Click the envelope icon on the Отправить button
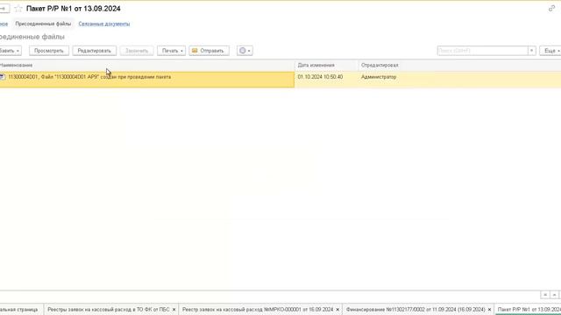 coord(195,51)
